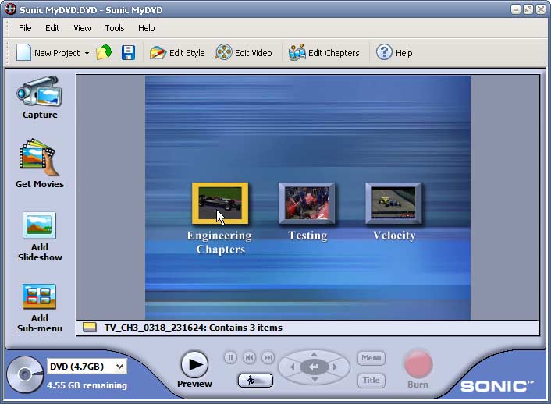The width and height of the screenshot is (551, 404).
Task: Open the Edit menu
Action: [52, 28]
